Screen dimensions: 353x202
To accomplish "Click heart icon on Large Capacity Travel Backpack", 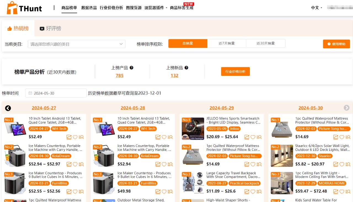I will pyautogui.click(x=253, y=191).
